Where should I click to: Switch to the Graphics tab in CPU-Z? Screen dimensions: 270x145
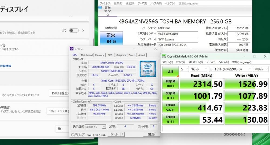pyautogui.click(x=121, y=55)
